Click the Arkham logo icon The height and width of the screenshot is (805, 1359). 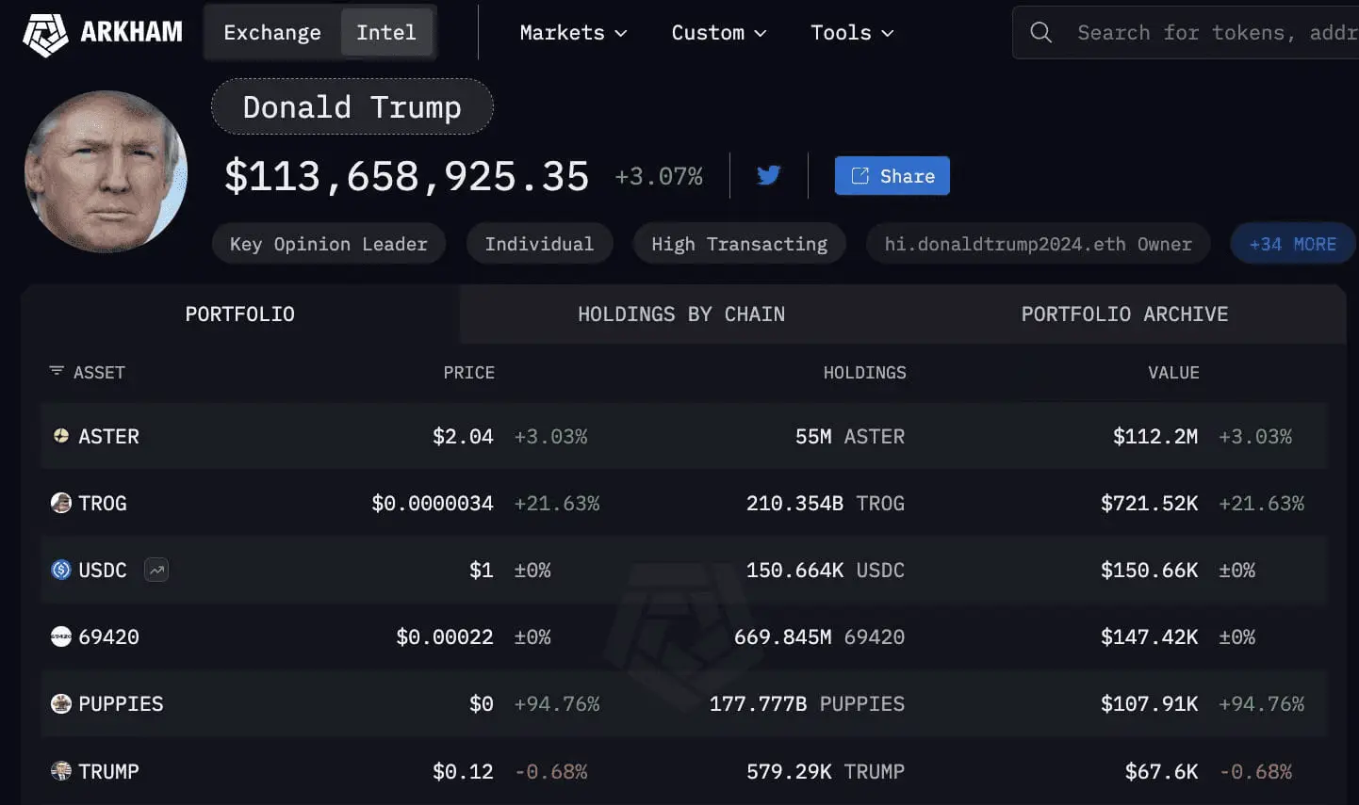[45, 34]
